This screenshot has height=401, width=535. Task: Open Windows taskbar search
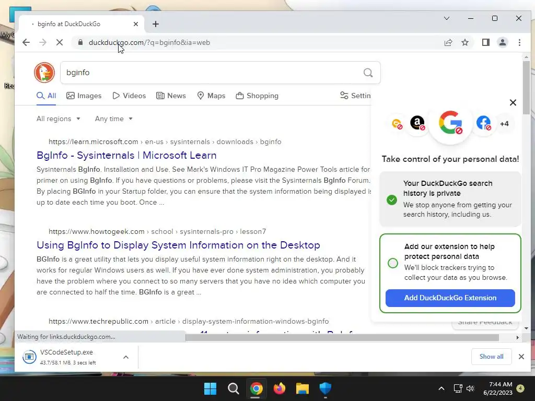[x=234, y=388]
